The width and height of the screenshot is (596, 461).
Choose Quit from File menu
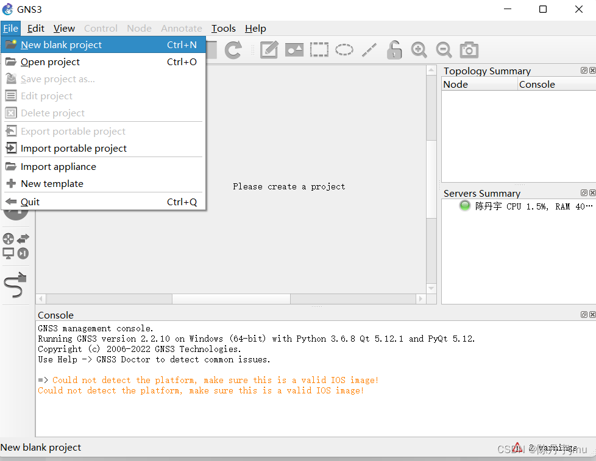[x=104, y=202]
